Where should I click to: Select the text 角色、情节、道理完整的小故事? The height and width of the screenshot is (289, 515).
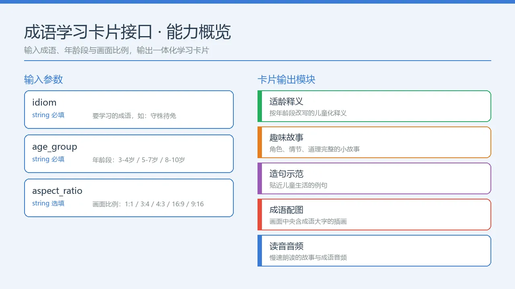coord(315,149)
